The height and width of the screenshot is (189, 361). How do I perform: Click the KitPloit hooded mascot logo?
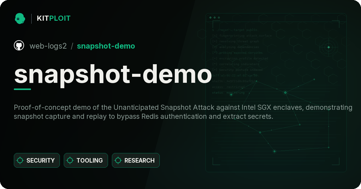20,18
